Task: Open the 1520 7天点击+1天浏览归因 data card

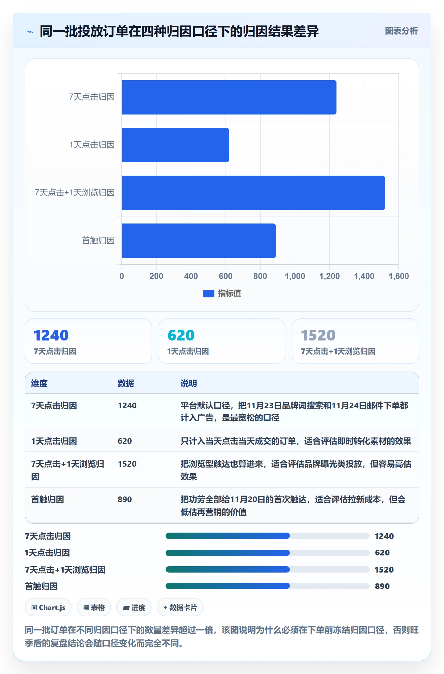Action: (356, 341)
